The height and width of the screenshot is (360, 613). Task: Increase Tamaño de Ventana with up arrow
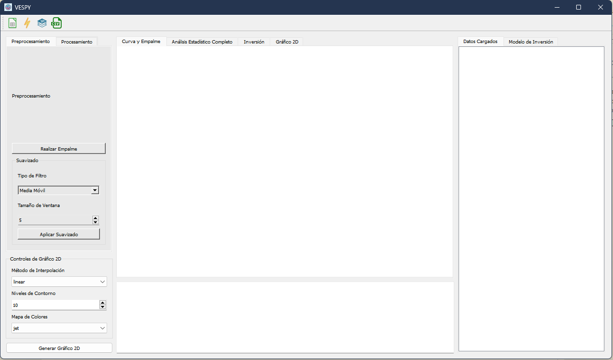[96, 218]
